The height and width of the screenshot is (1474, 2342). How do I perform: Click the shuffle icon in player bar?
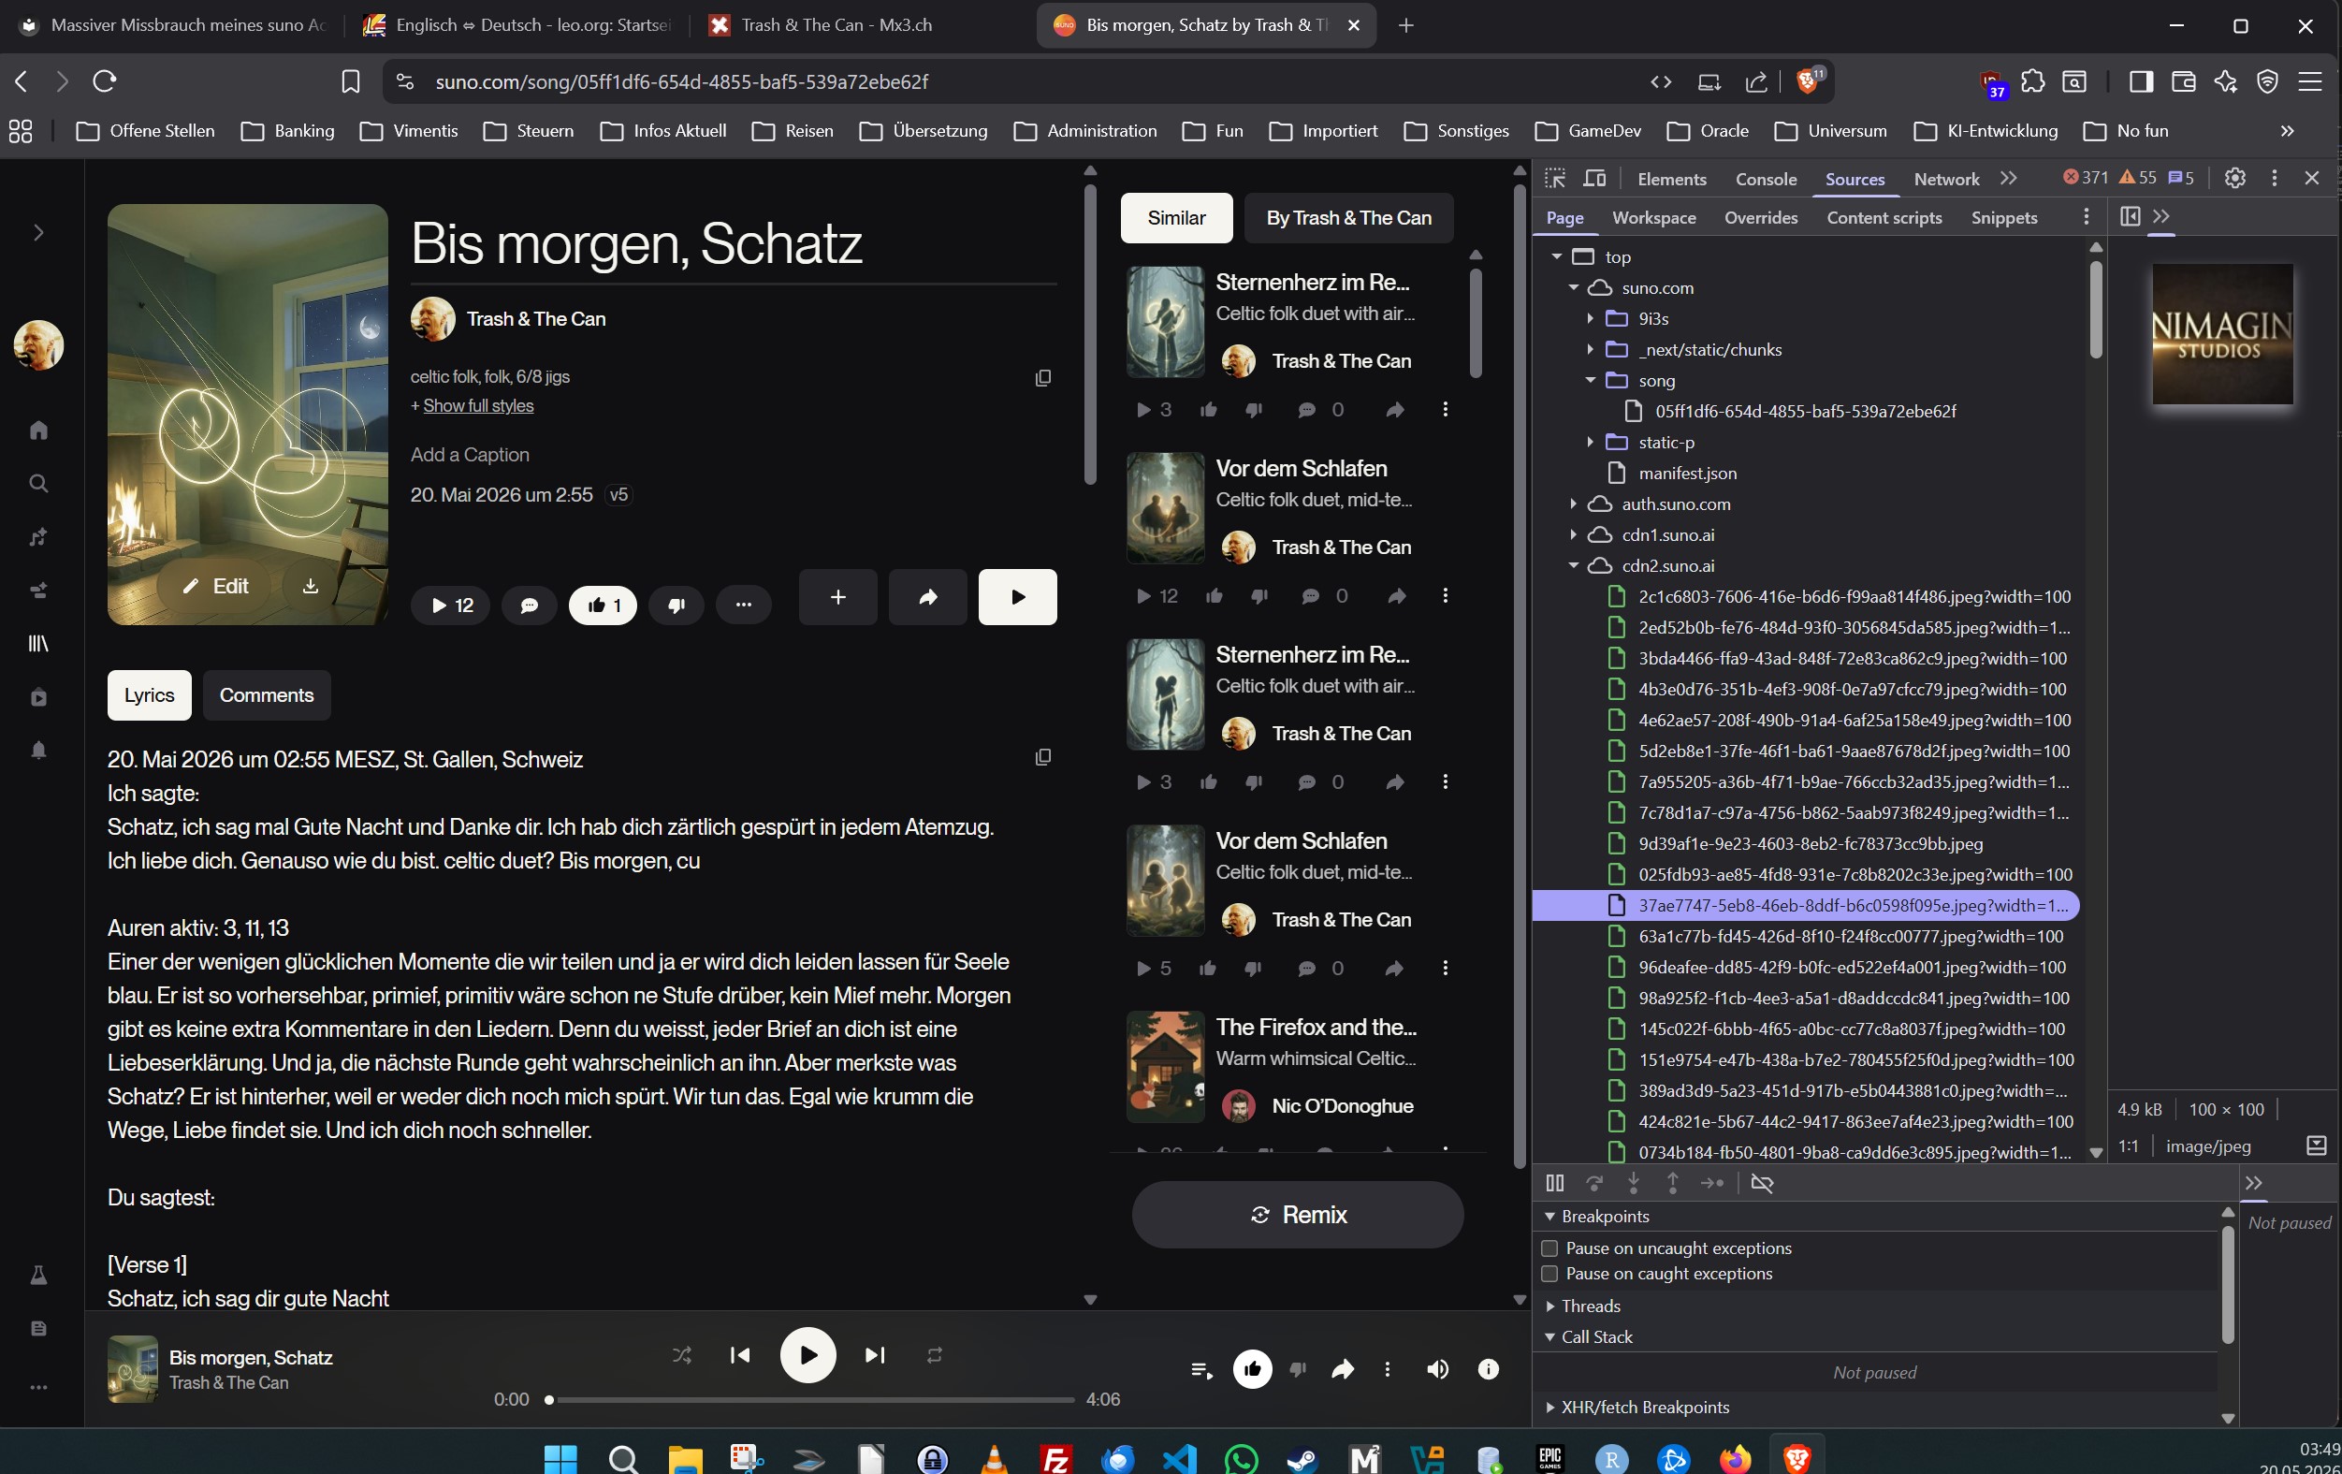(x=682, y=1354)
